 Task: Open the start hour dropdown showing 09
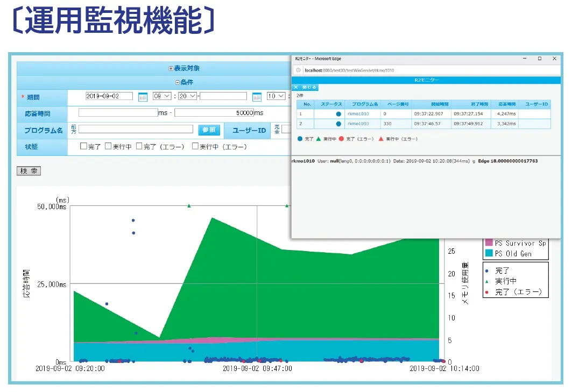click(x=161, y=96)
